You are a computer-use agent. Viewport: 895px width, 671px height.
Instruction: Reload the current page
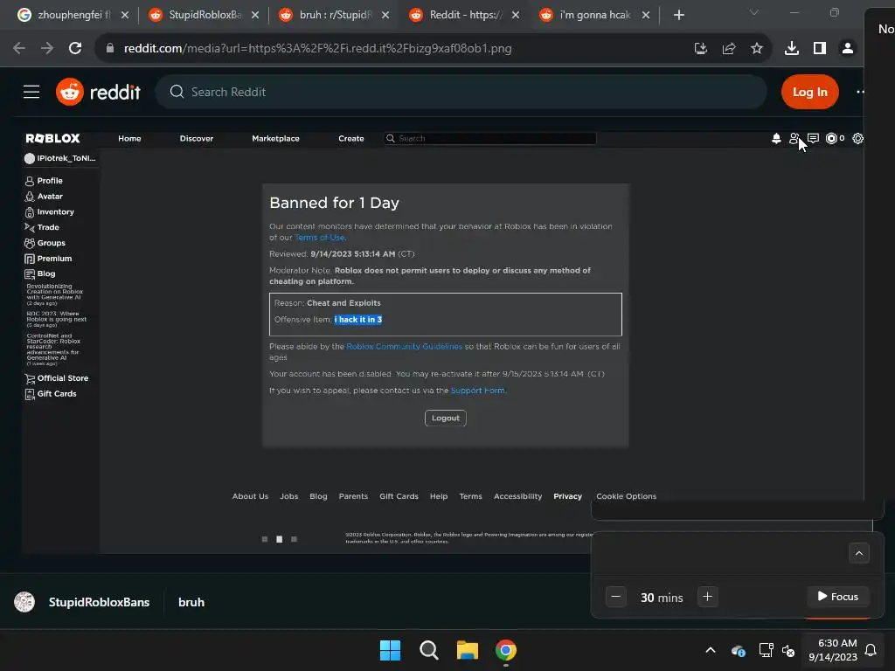coord(75,49)
